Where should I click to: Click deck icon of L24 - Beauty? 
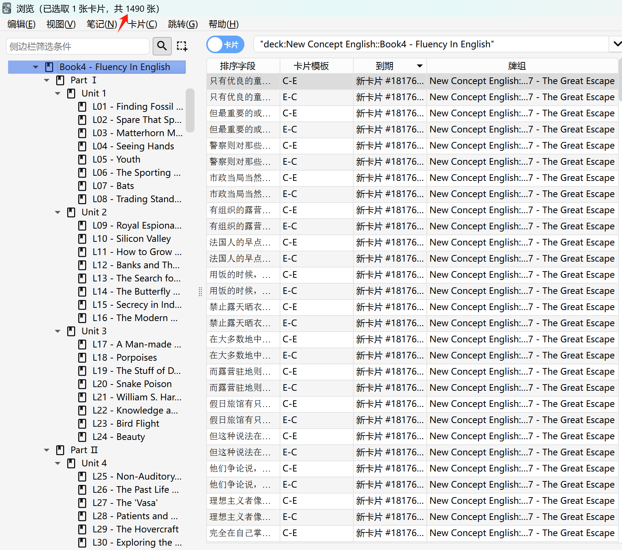pyautogui.click(x=82, y=437)
